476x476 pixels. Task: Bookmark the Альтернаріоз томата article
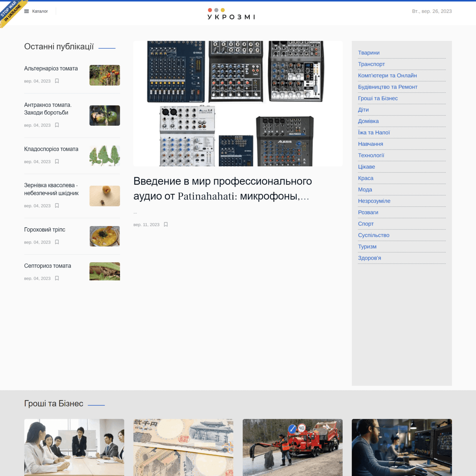click(x=57, y=81)
